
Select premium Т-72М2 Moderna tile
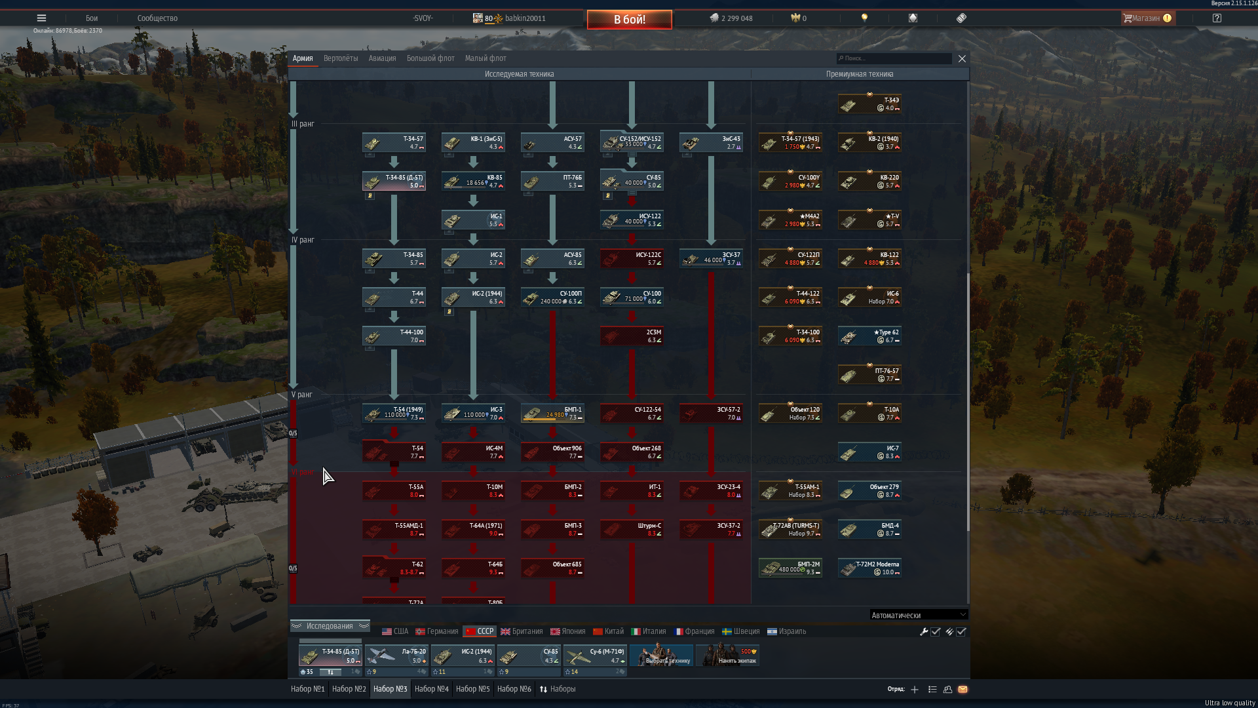(869, 568)
